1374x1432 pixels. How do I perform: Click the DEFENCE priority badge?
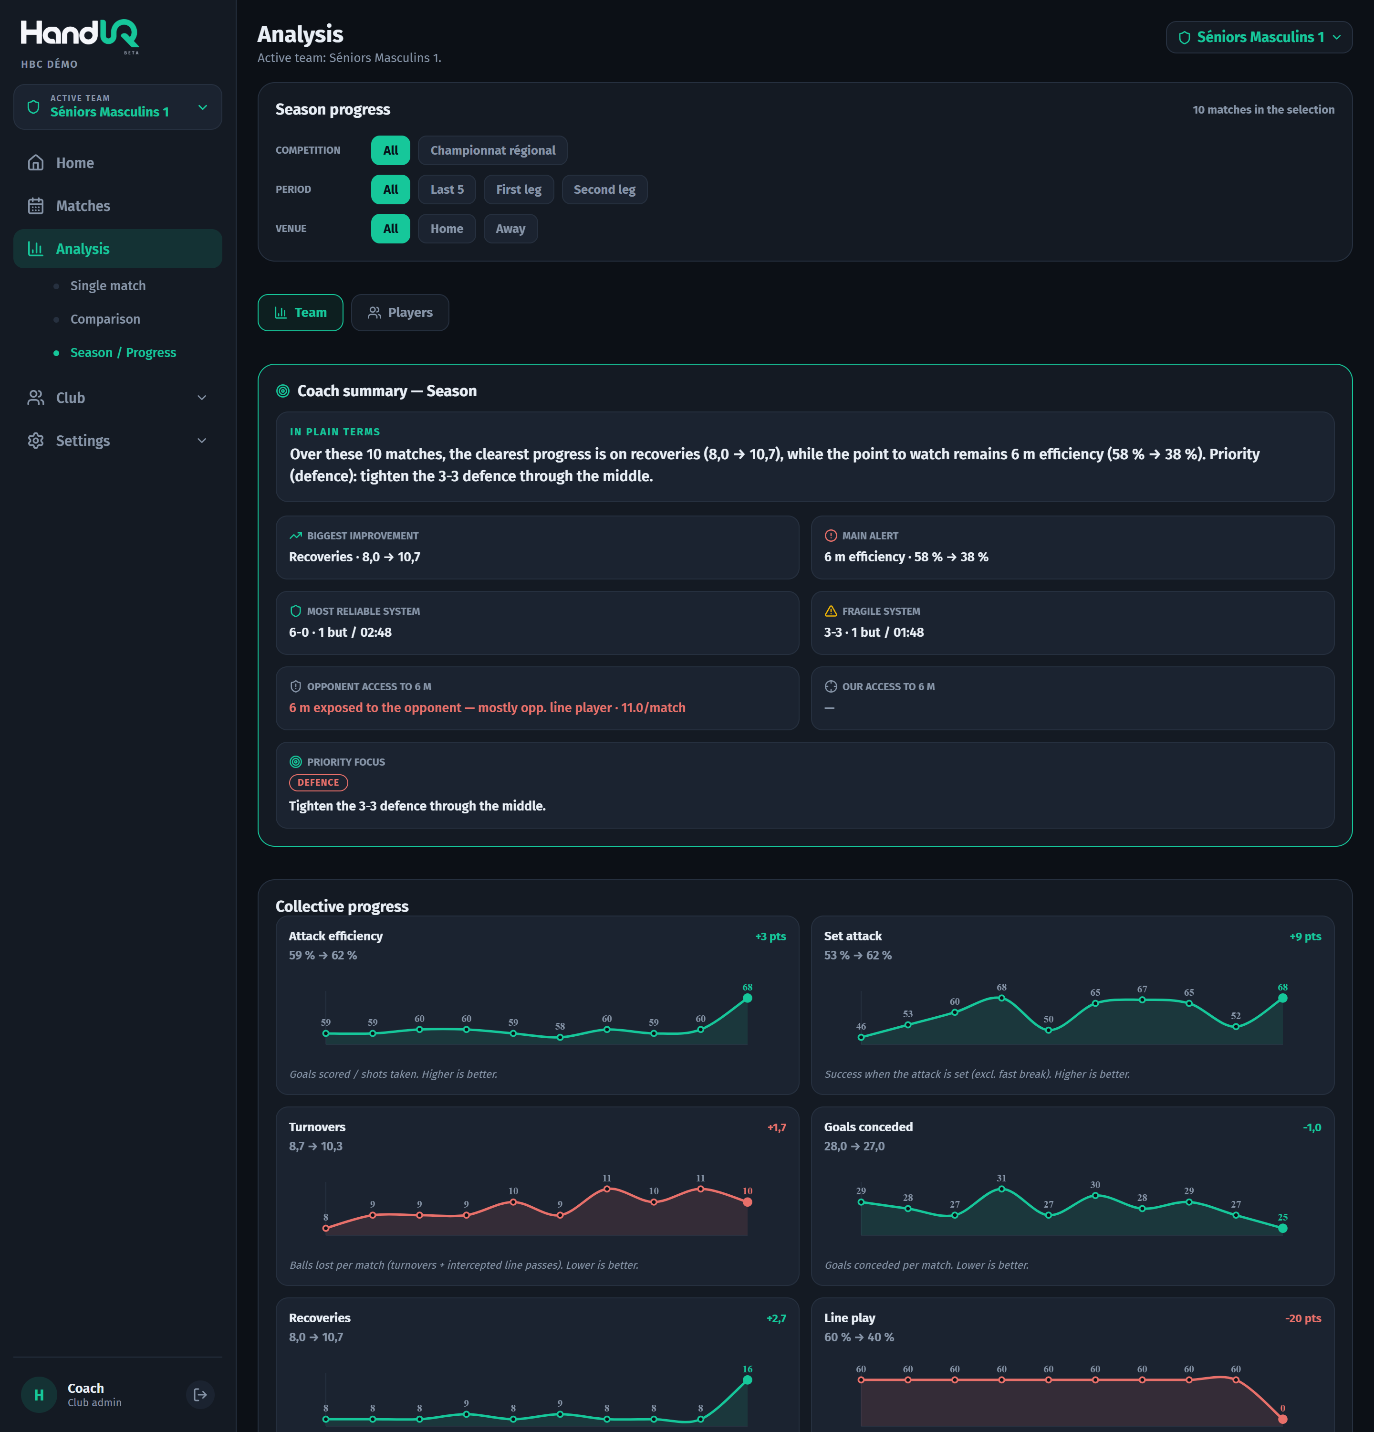[318, 782]
